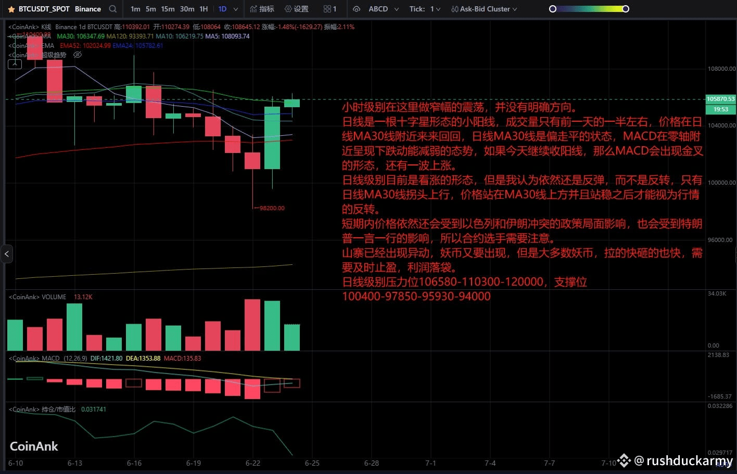737x474 pixels.
Task: Toggle the favorite star for BTCUSDT_SPOT
Action: [11, 9]
